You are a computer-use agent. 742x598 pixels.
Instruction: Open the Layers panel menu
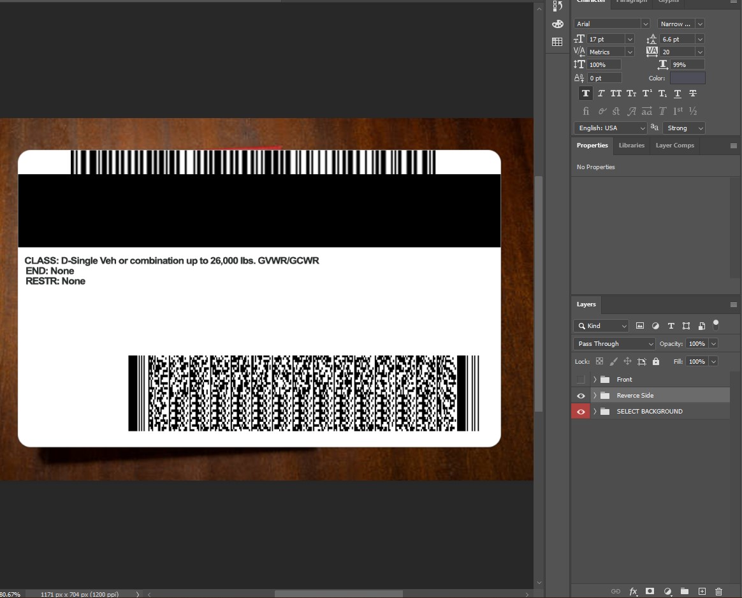click(734, 304)
